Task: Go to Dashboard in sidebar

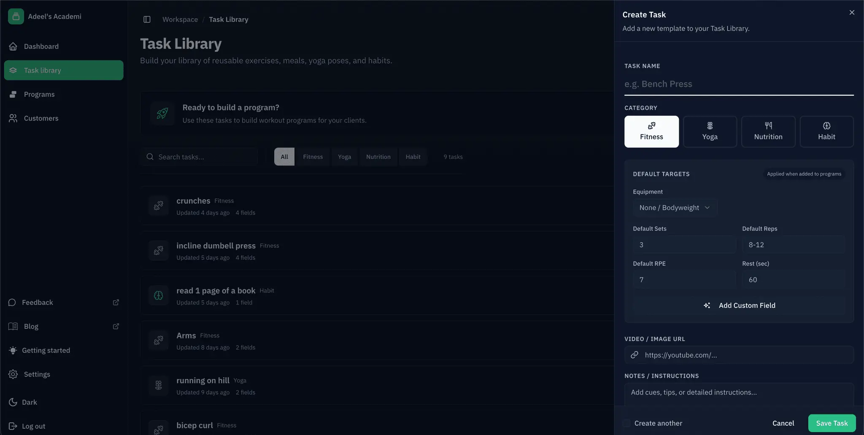Action: pos(64,46)
